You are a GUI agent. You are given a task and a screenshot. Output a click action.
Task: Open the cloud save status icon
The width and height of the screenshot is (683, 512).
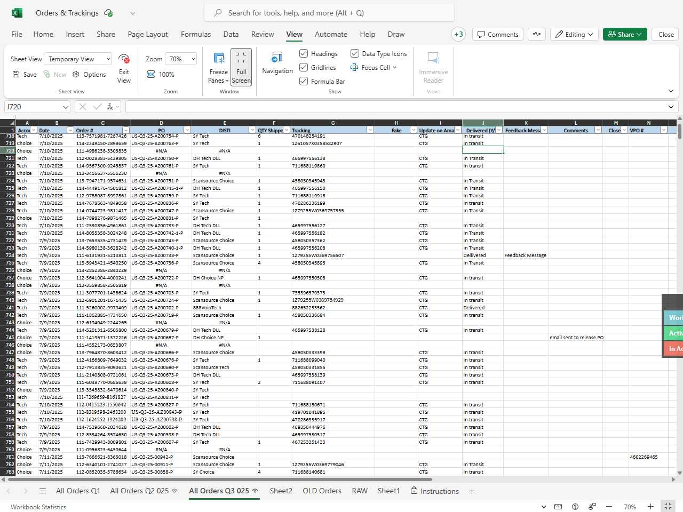108,13
